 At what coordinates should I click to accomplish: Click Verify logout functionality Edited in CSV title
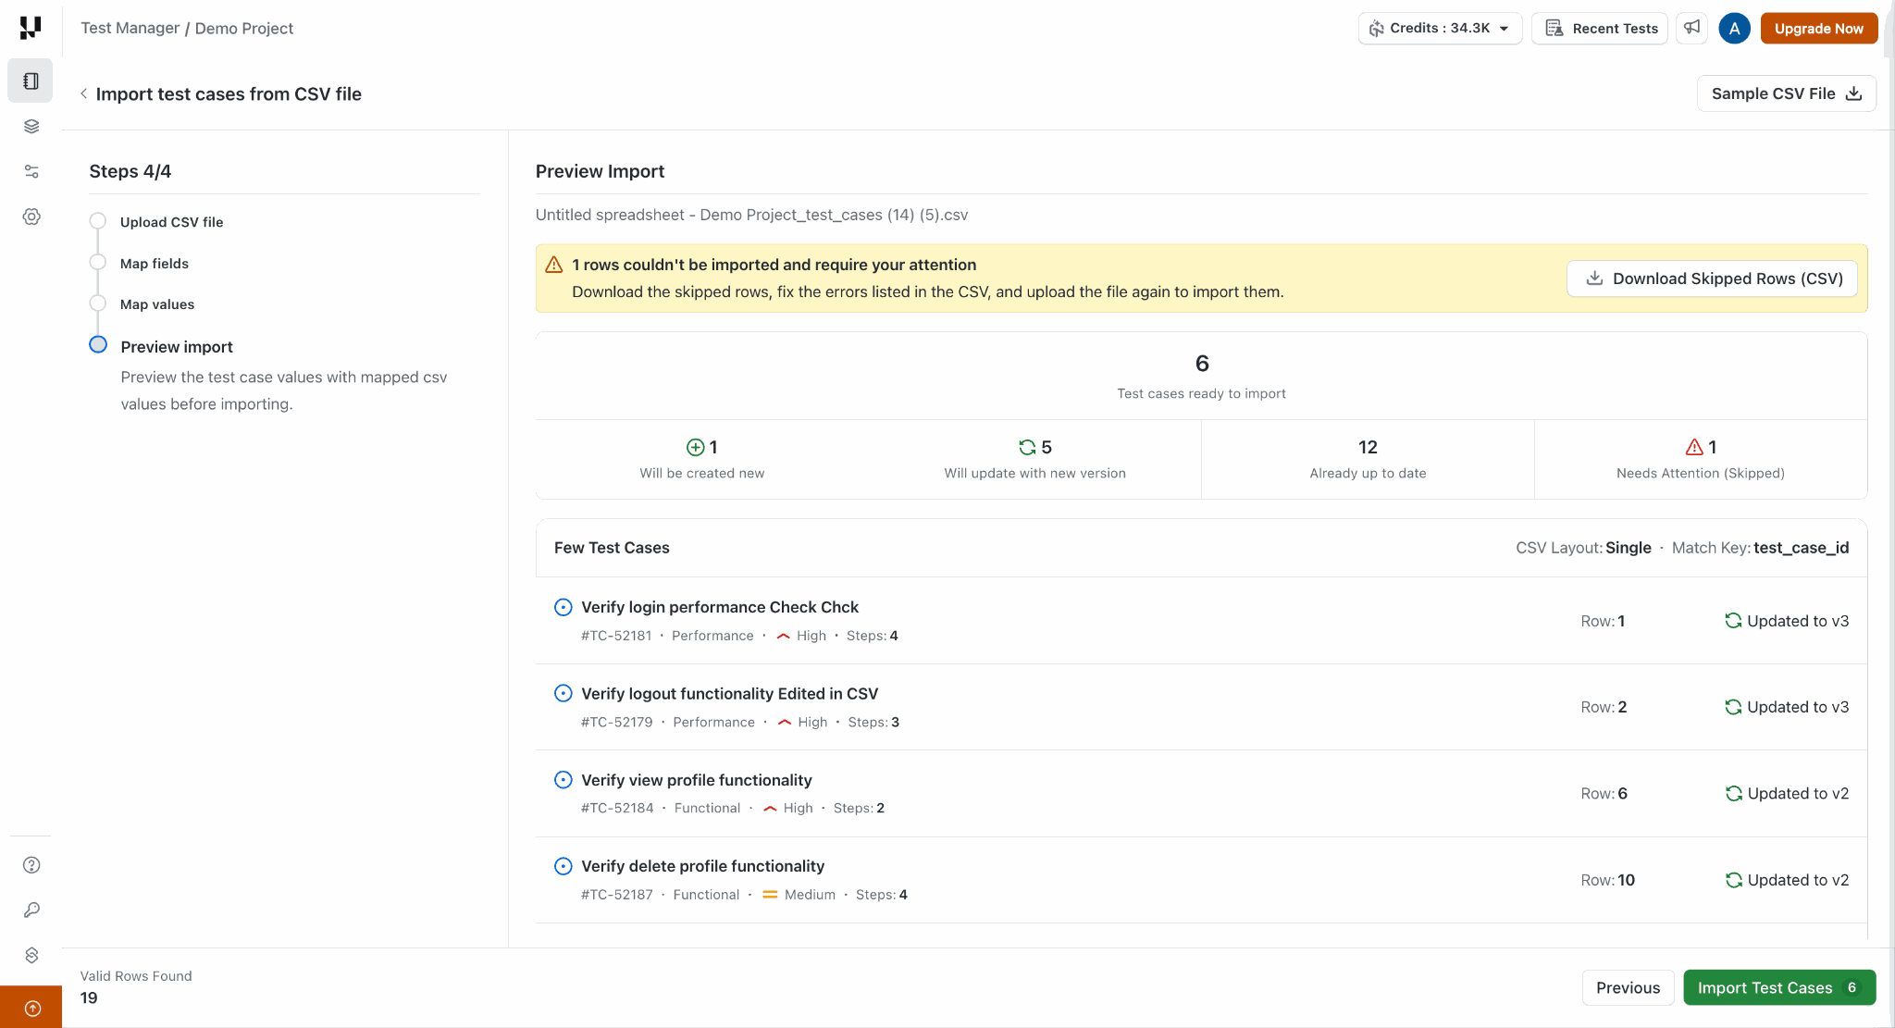729,694
